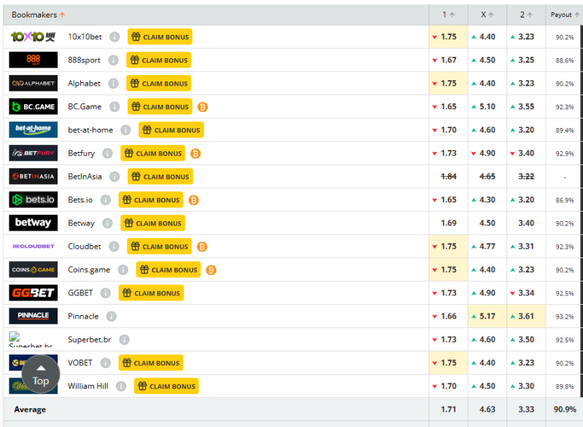Claim bonus for William Hill

166,386
